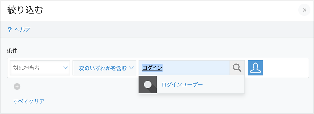The image size is (314, 114).
Task: Click the 次のいずれかを含む label text
Action: (103, 68)
